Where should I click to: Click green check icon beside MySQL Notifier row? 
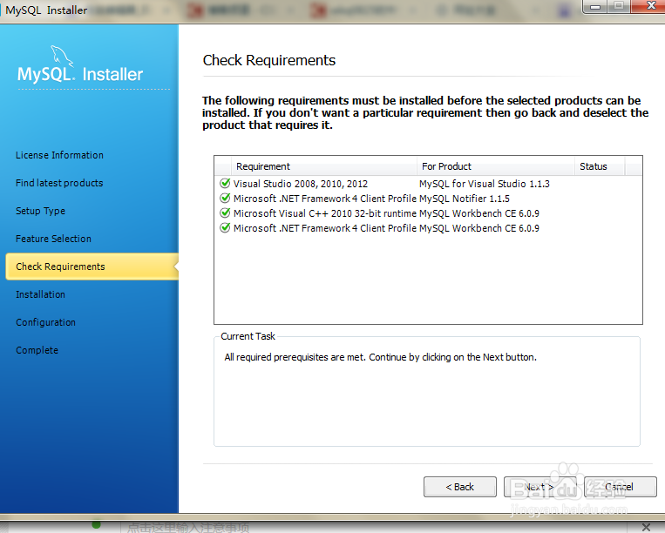pos(225,198)
